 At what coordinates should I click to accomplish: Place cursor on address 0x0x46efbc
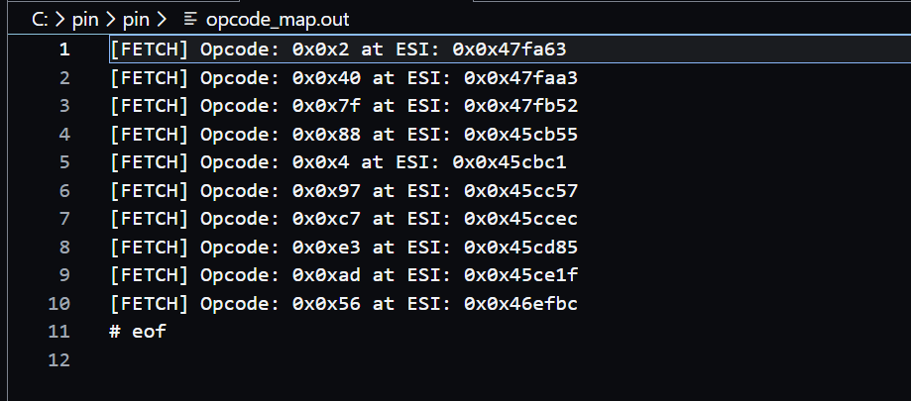point(520,303)
